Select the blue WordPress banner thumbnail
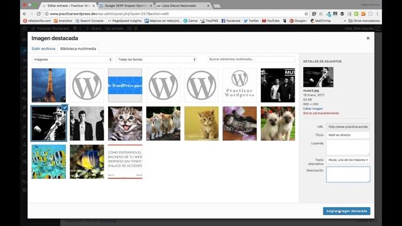This screenshot has width=402, height=226. point(125,85)
